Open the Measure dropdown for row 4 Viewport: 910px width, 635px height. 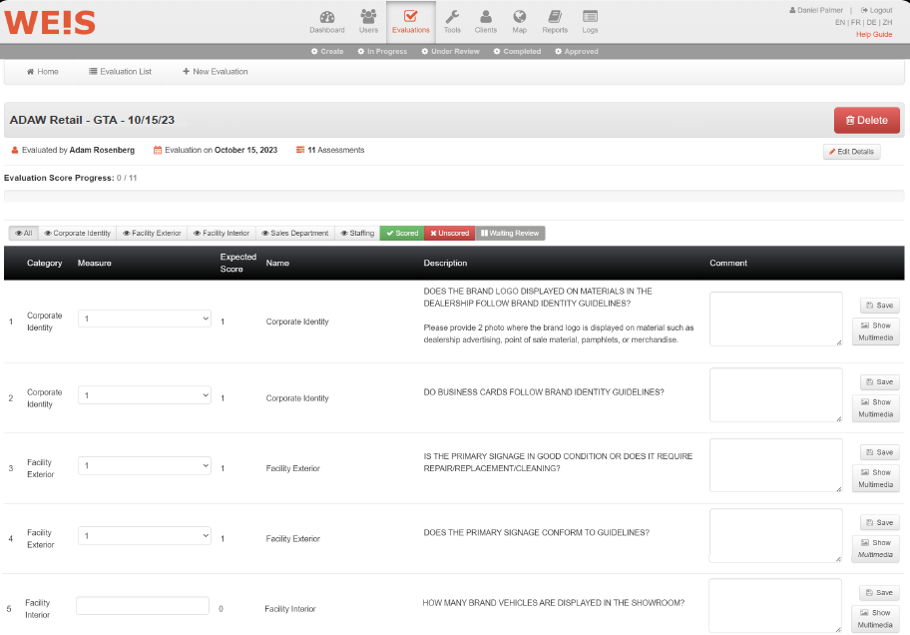click(144, 536)
